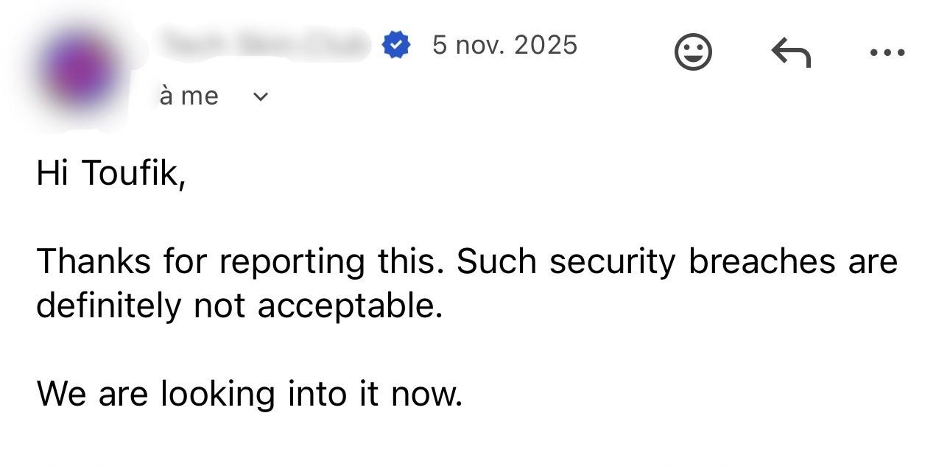This screenshot has height=466, width=950.
Task: Click the words "security breaches"
Action: pos(692,262)
